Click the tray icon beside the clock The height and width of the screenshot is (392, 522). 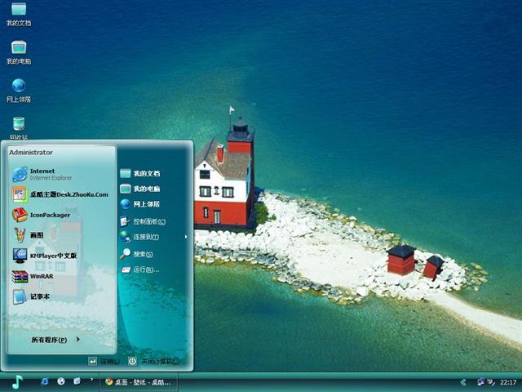click(491, 382)
